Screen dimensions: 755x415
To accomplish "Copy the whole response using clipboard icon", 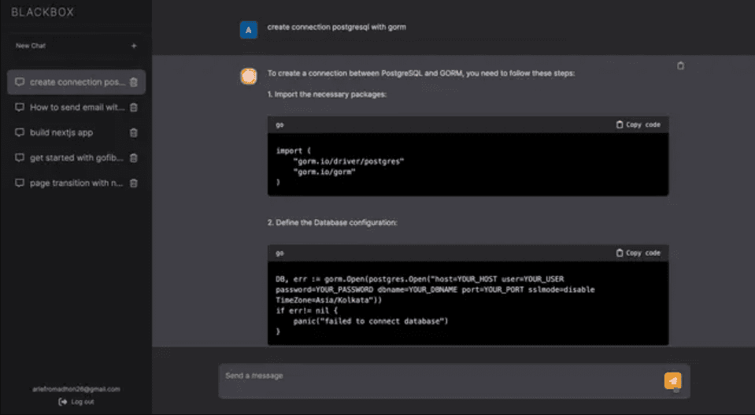I will click(681, 66).
